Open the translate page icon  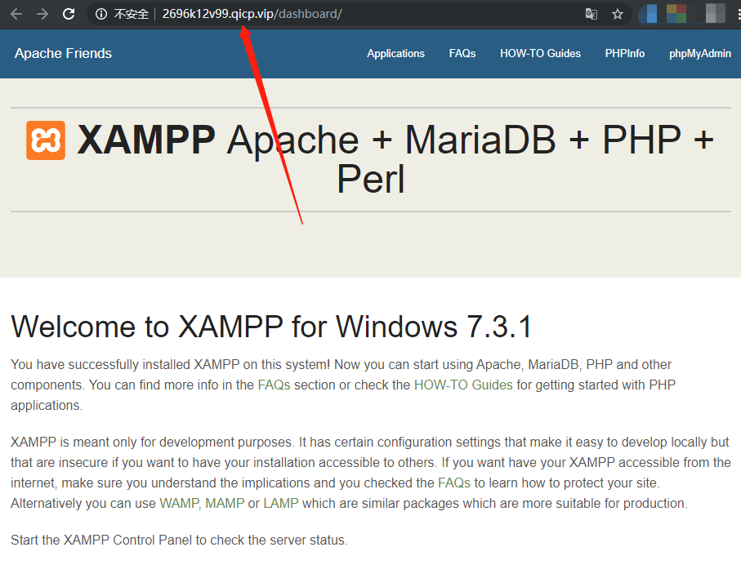coord(591,14)
